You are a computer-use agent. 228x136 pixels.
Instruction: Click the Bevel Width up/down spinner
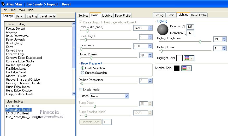point(150,28)
